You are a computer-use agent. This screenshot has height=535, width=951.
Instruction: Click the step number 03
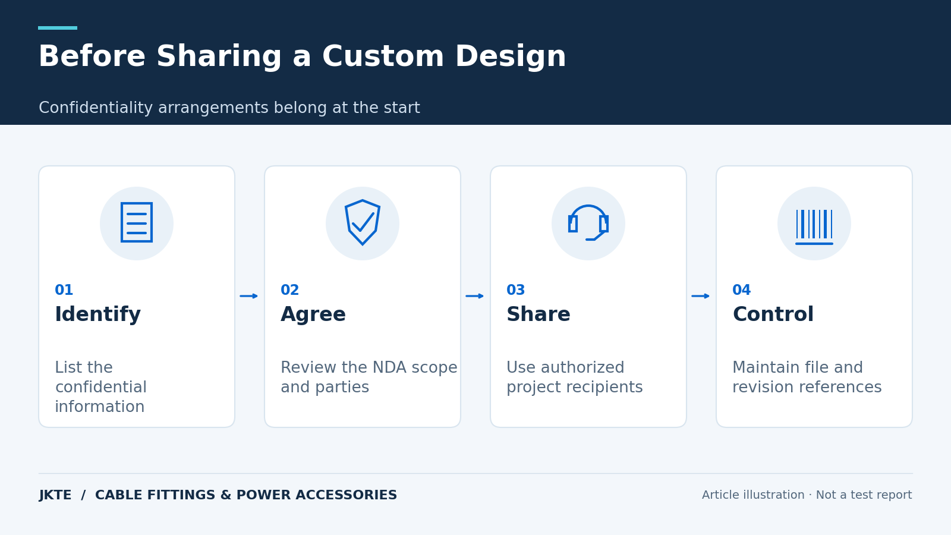point(516,290)
